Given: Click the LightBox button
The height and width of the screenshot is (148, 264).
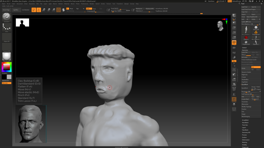Looking at the screenshot, I should coord(16,10).
